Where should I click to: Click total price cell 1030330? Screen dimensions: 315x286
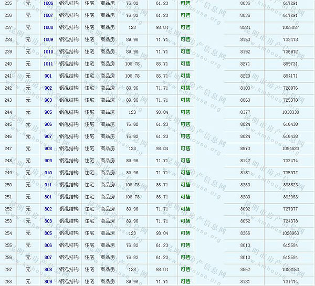[x=290, y=112]
